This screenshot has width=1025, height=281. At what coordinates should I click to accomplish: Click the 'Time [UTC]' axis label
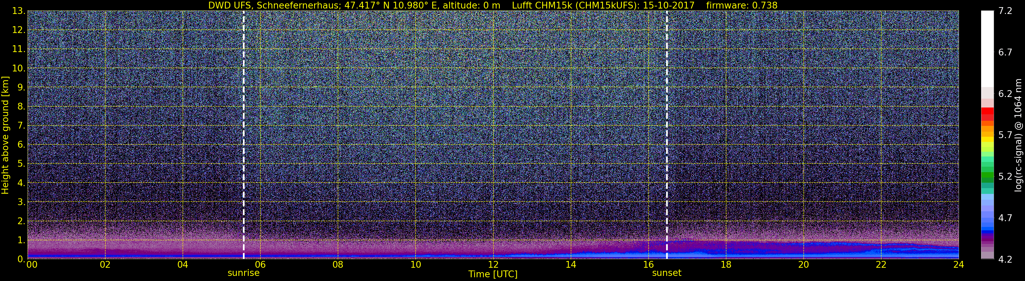tap(493, 274)
